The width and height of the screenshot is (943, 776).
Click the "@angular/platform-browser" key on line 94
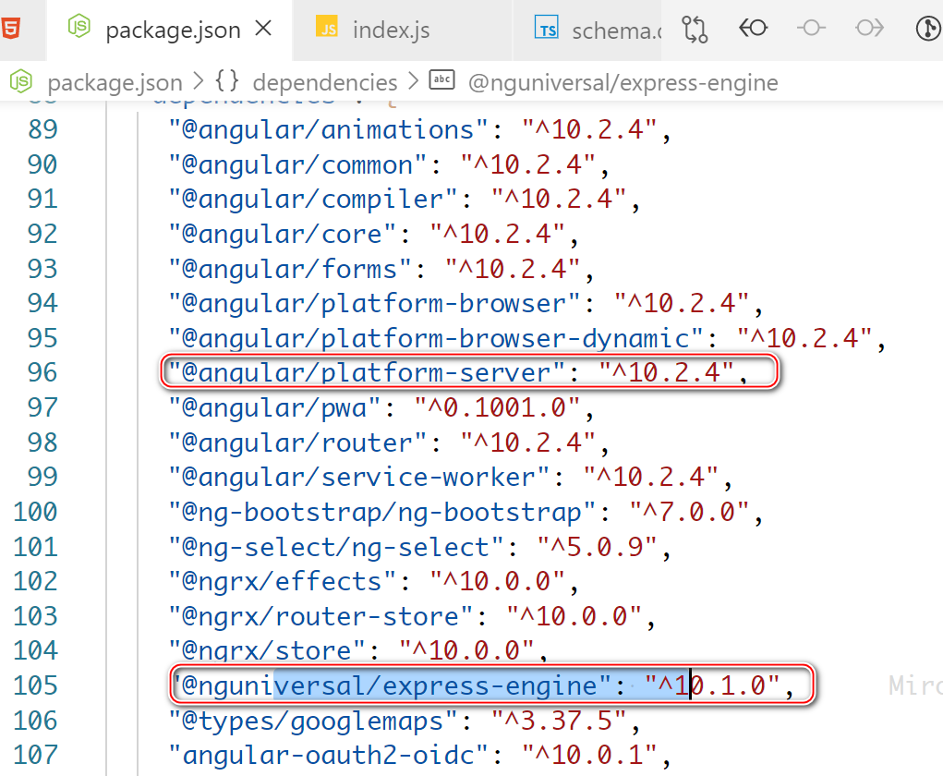point(375,303)
